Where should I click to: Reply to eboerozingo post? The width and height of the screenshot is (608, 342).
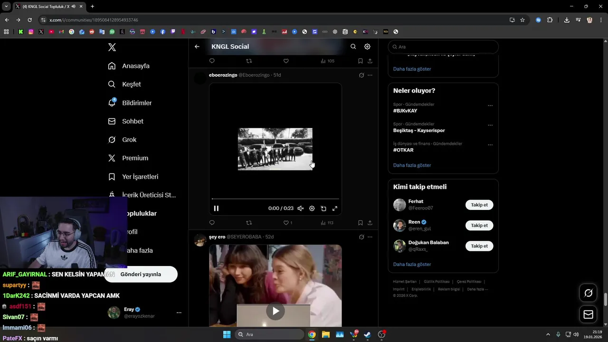click(x=212, y=222)
